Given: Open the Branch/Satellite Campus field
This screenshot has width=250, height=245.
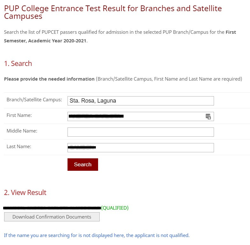Looking at the screenshot, I should coord(140,101).
